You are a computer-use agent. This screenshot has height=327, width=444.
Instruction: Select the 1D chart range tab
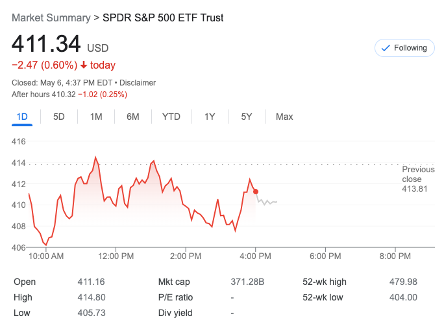click(22, 117)
